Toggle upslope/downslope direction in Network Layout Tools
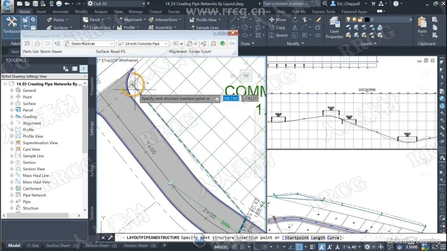The height and width of the screenshot is (251, 447). pos(204,44)
